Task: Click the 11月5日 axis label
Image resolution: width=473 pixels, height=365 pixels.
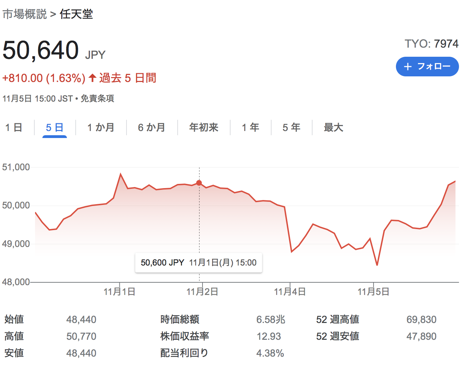Action: tap(373, 292)
